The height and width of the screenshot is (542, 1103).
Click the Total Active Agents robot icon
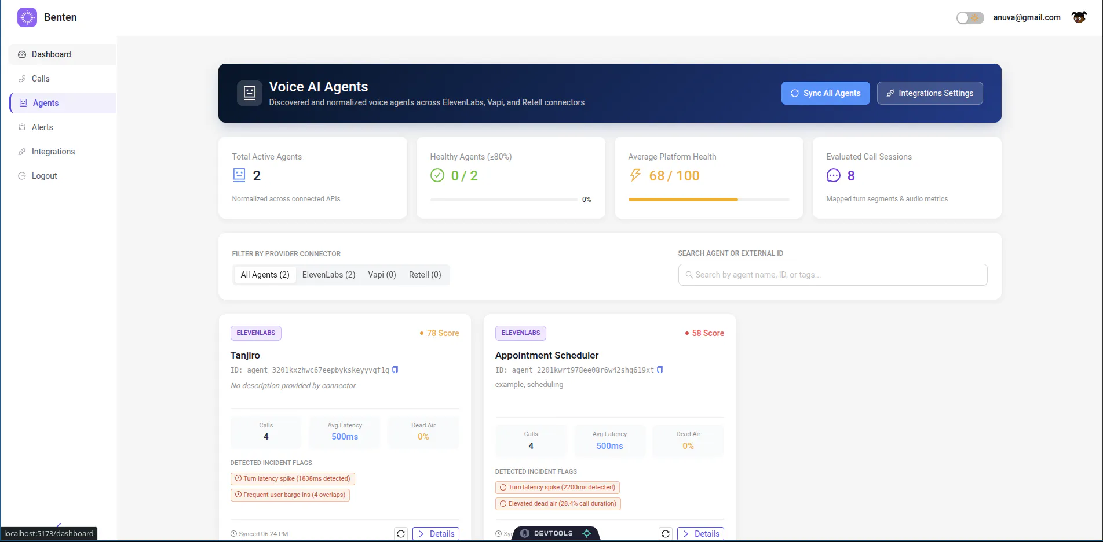pos(239,175)
